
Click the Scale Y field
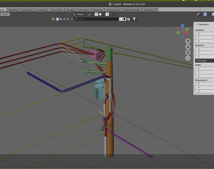[205, 72]
